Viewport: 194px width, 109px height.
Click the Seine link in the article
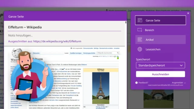pos(69,74)
